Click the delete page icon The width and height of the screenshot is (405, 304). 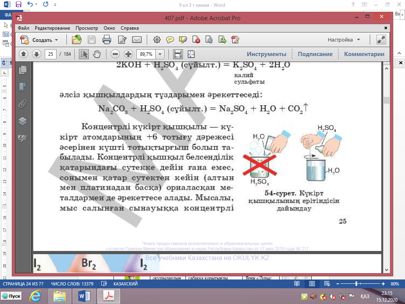(196, 40)
